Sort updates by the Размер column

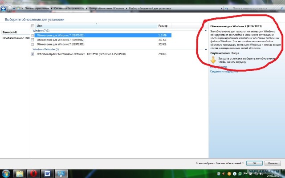coord(164,26)
